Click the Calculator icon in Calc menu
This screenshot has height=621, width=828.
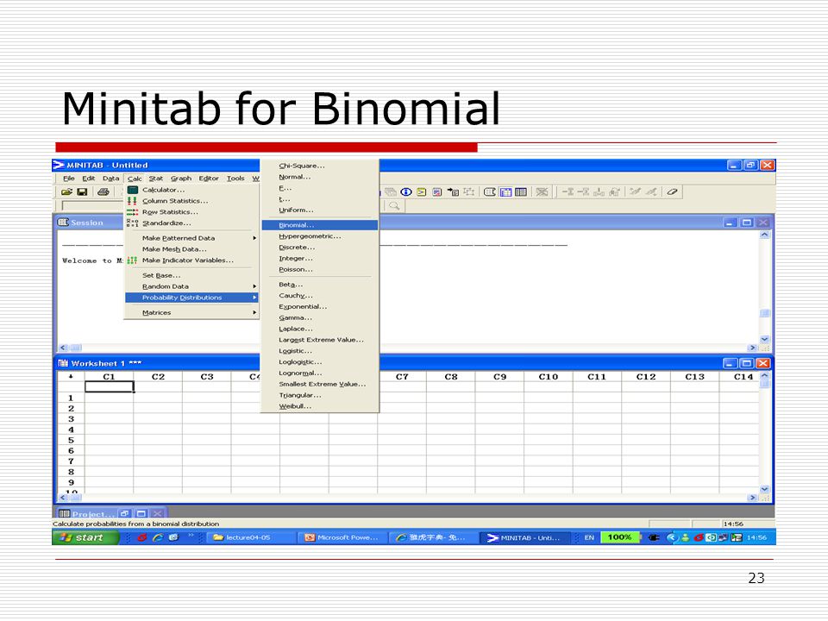[x=133, y=190]
